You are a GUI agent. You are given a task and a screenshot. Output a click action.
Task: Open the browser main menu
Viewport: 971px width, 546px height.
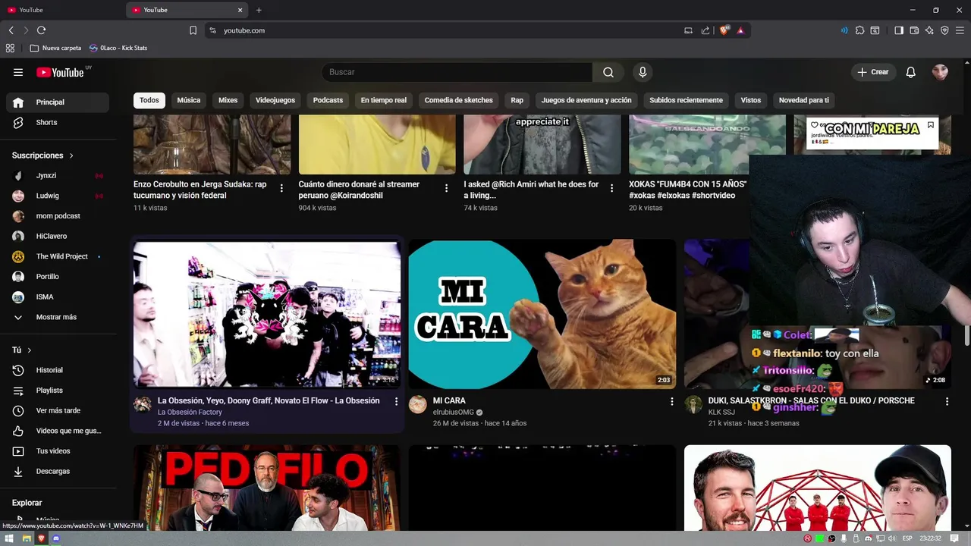pyautogui.click(x=960, y=30)
